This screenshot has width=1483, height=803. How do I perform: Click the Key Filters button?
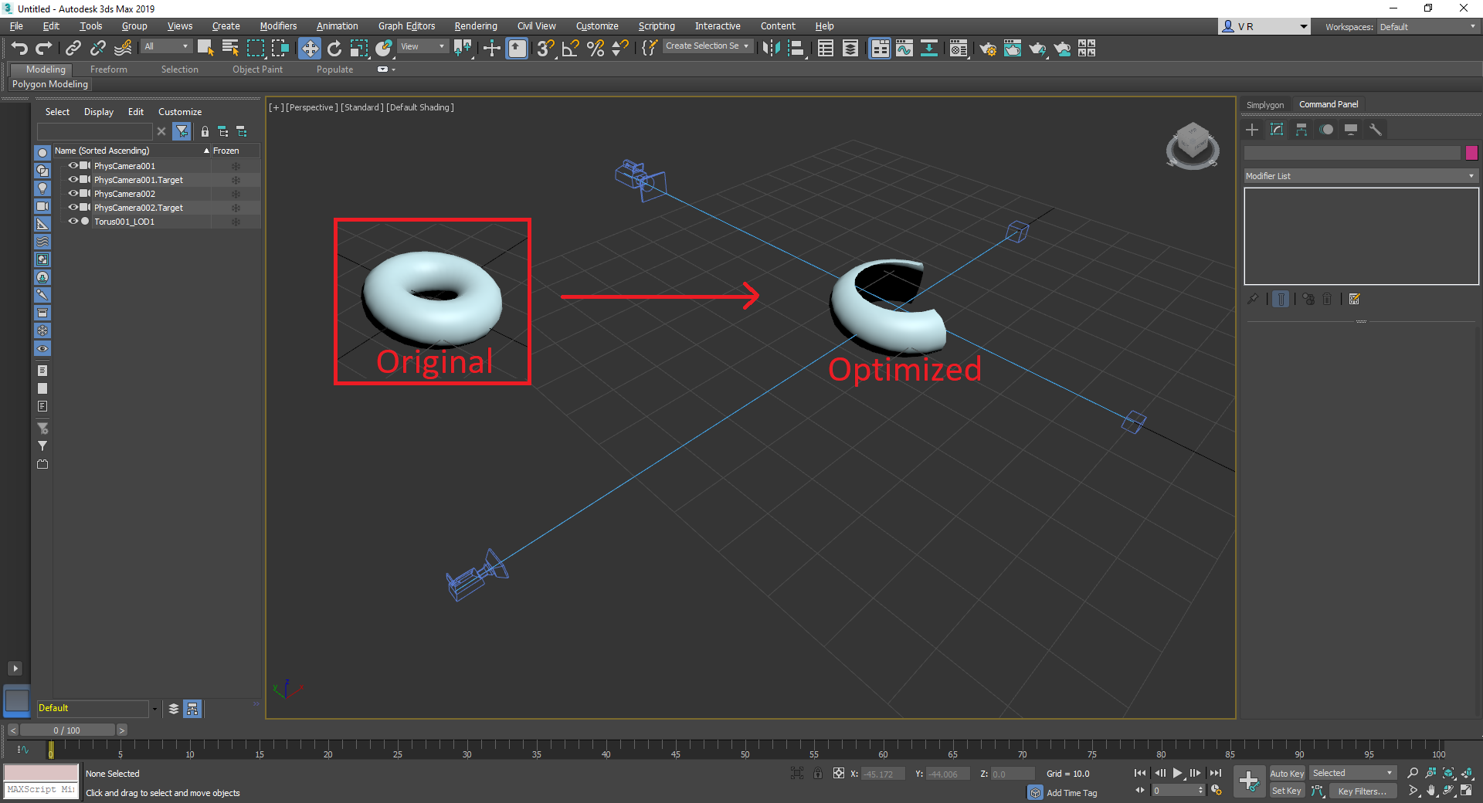click(1362, 791)
